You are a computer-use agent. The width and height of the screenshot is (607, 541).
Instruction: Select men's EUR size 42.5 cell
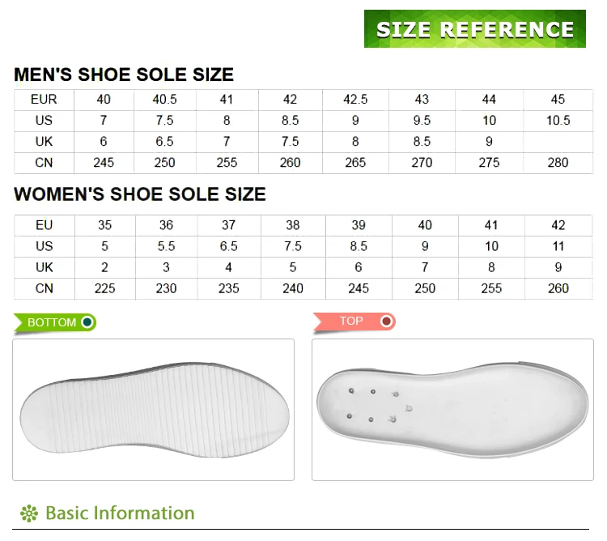(x=355, y=100)
